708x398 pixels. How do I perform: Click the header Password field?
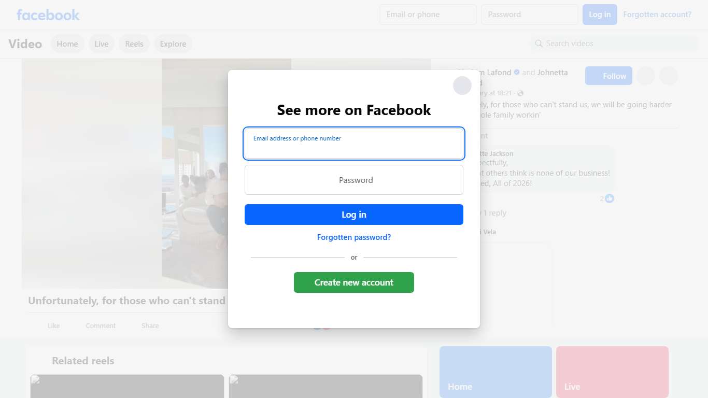click(530, 15)
